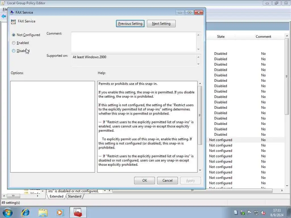Click the Supported on text field
291x218 pixels.
coord(134,60)
